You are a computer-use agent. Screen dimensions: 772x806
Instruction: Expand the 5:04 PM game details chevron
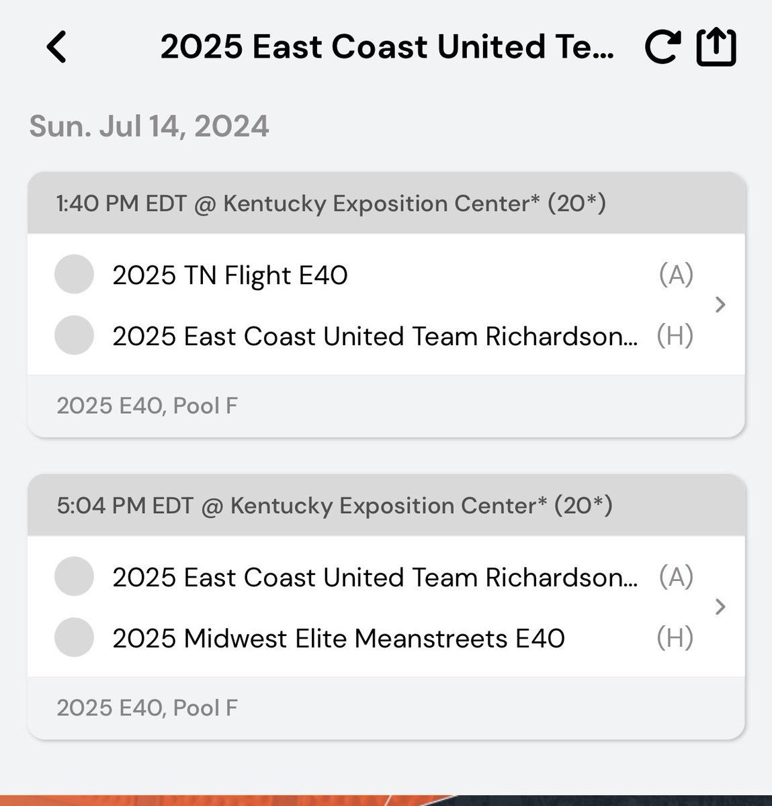coord(721,607)
